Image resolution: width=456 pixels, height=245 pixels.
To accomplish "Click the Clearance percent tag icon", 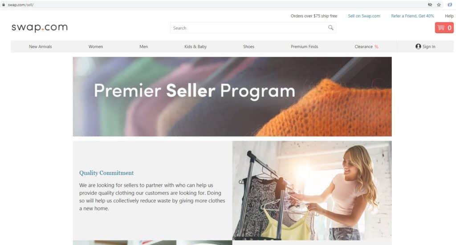I will click(376, 46).
